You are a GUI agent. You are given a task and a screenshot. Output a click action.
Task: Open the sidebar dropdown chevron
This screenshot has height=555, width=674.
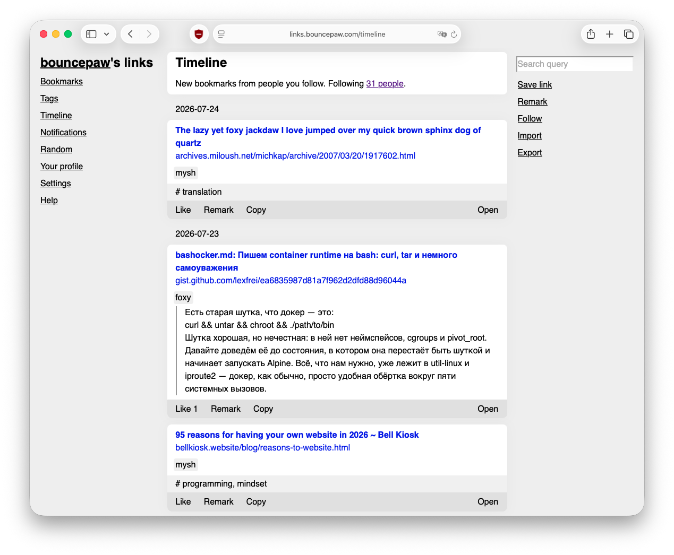point(107,34)
